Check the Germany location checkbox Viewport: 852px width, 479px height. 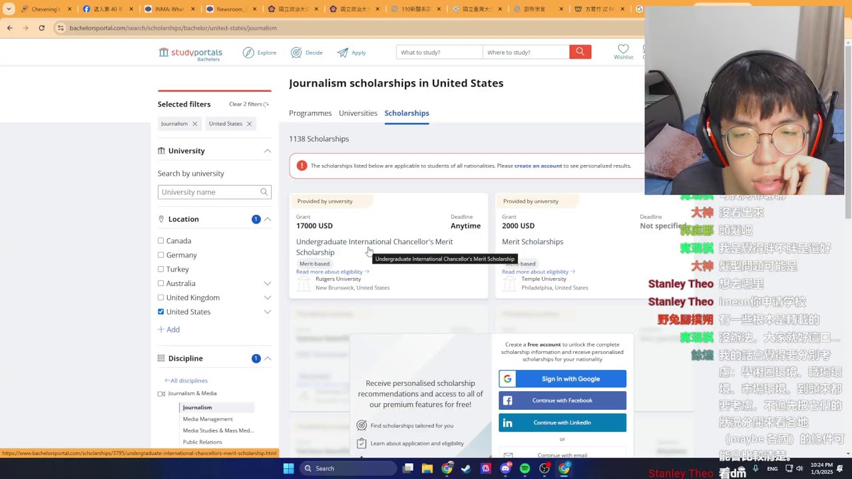pyautogui.click(x=160, y=255)
